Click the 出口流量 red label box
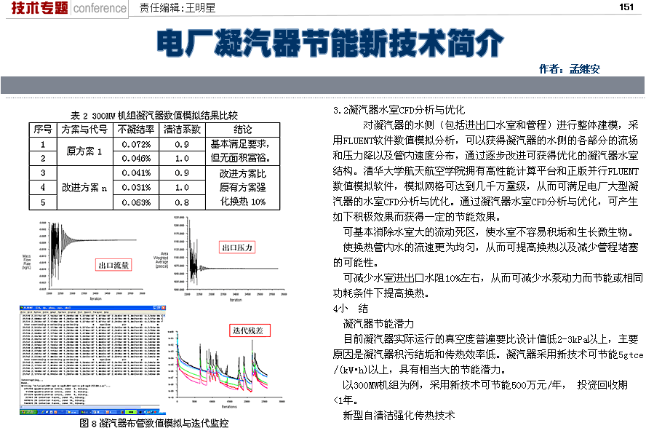The height and width of the screenshot is (428, 646). click(x=114, y=265)
